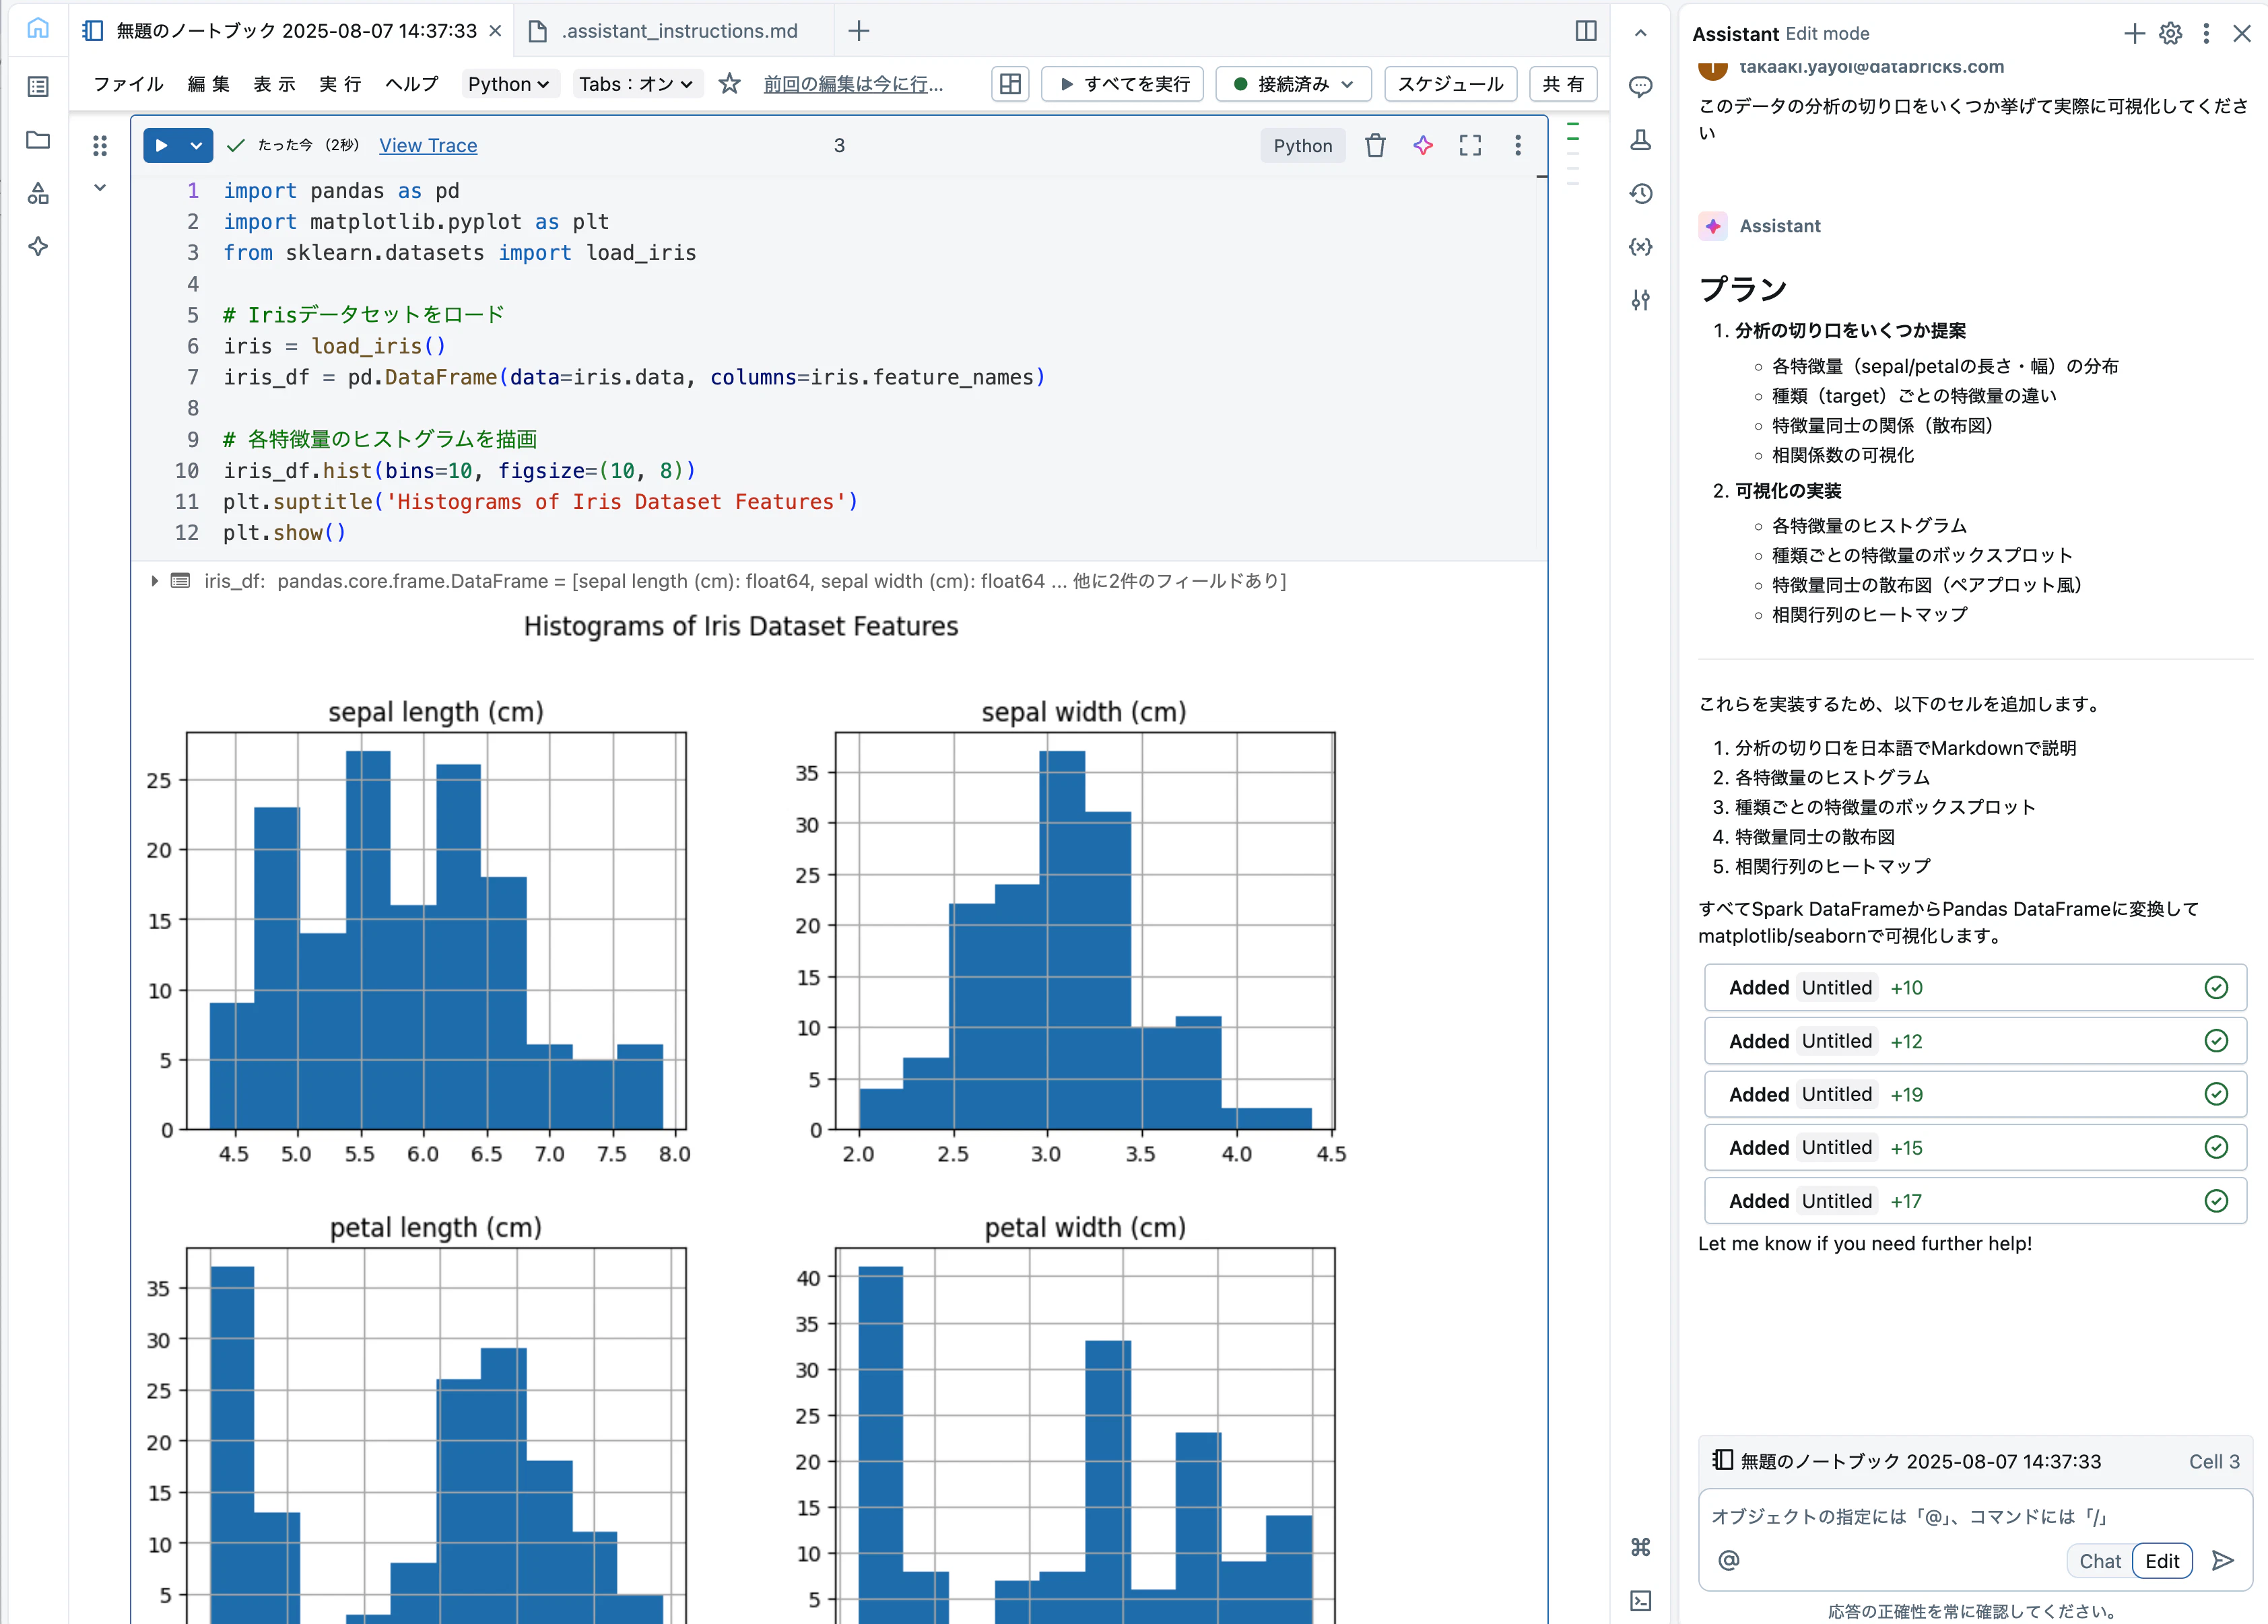
Task: Open the Python language dropdown
Action: (508, 84)
